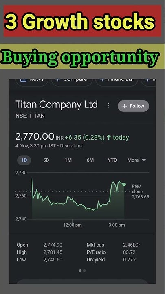Select the 1D time range
The height and width of the screenshot is (294, 165).
pos(24,160)
